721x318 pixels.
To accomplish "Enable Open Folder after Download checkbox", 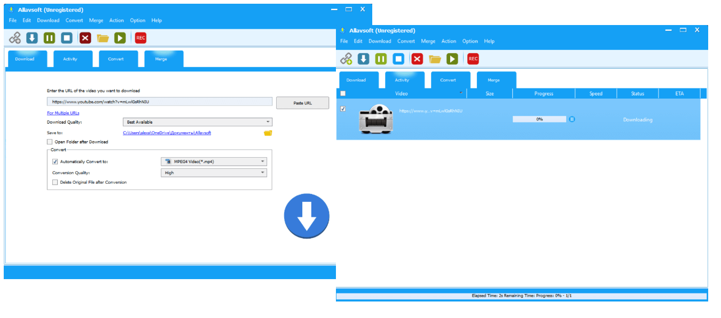I will tap(50, 142).
